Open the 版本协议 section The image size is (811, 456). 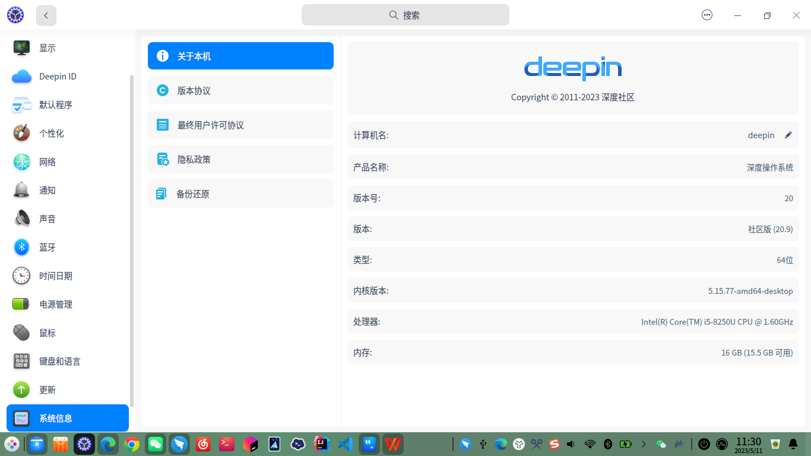[x=240, y=90]
